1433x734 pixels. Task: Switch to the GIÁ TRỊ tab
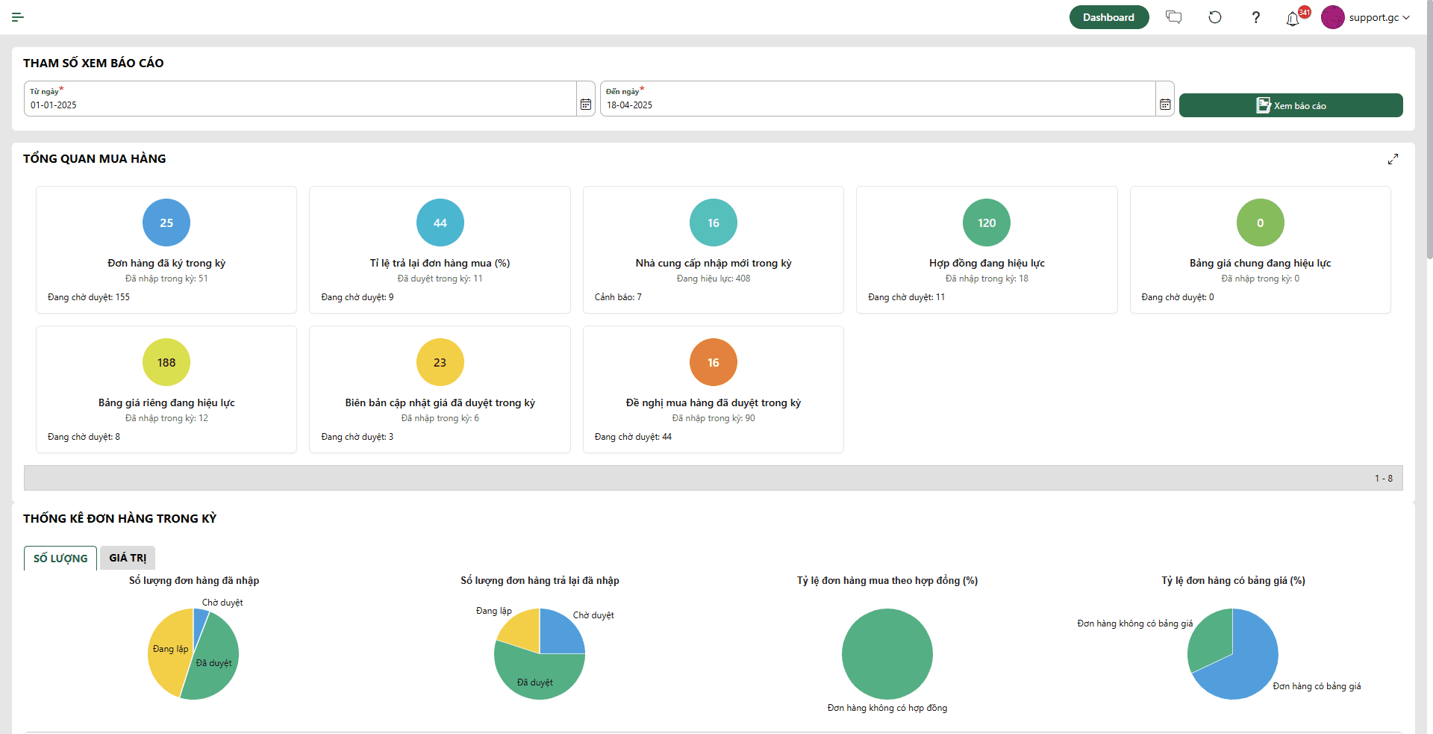(128, 558)
